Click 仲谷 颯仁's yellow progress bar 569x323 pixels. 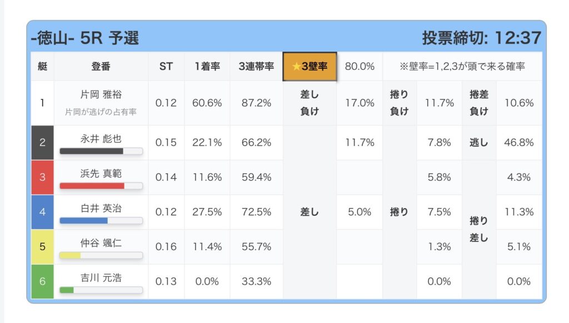click(101, 255)
